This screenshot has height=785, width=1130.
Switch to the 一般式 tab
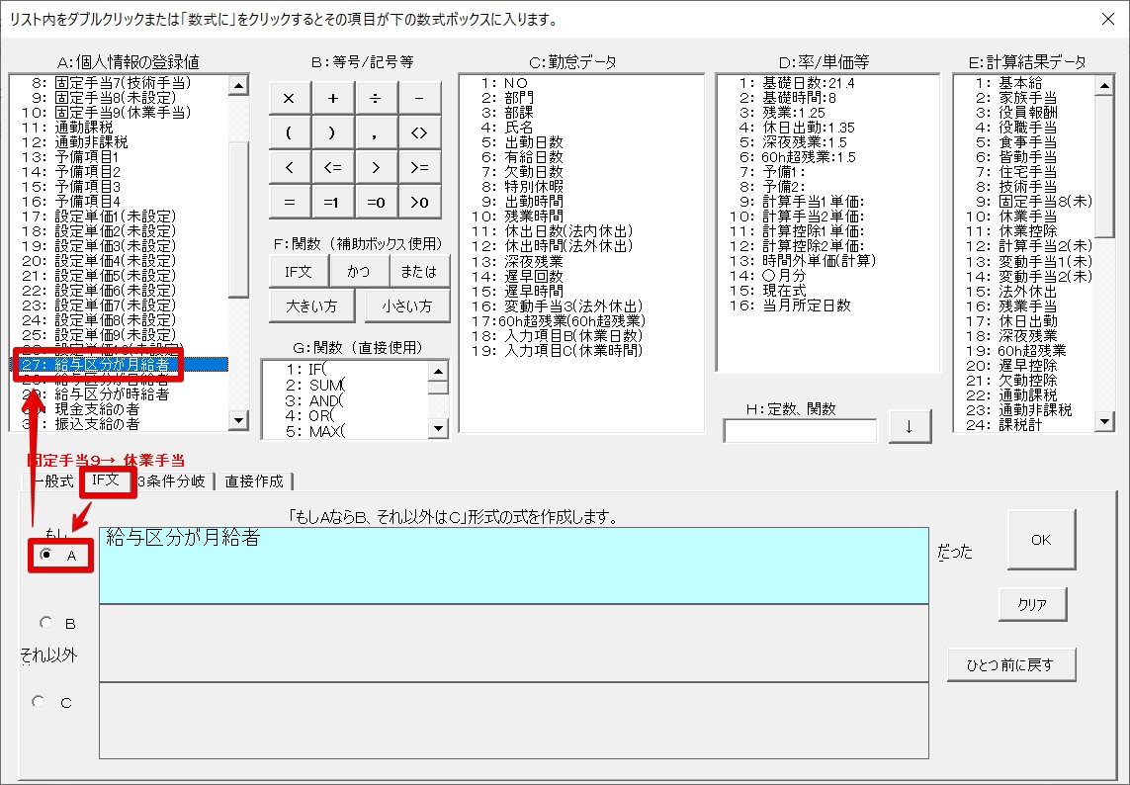tap(52, 481)
